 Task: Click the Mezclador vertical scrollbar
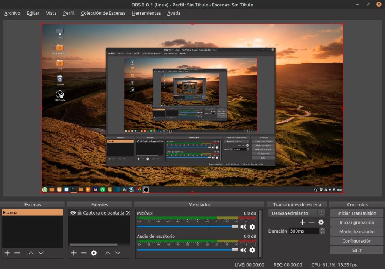coord(260,233)
